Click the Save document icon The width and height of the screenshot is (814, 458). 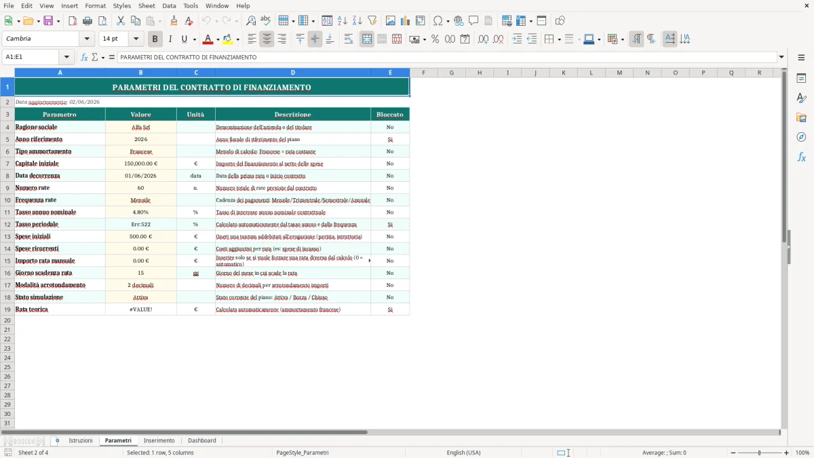(47, 21)
